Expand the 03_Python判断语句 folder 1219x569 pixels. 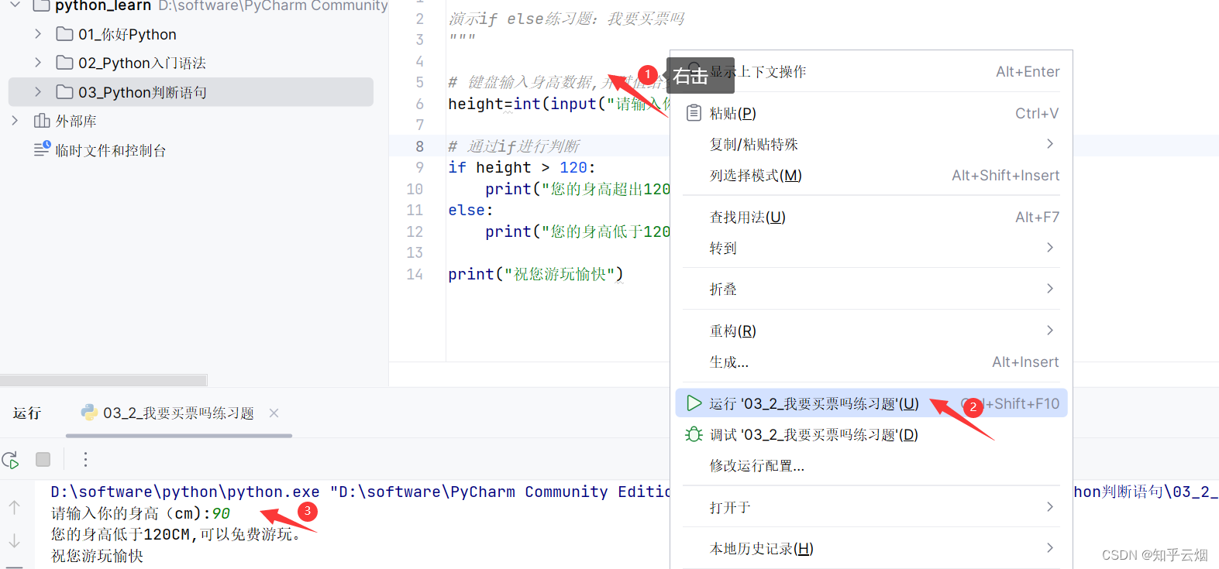click(38, 92)
